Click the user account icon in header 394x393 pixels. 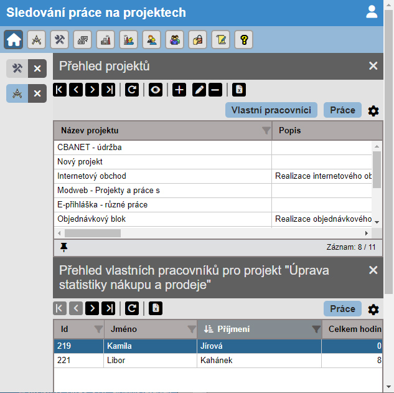pos(372,12)
